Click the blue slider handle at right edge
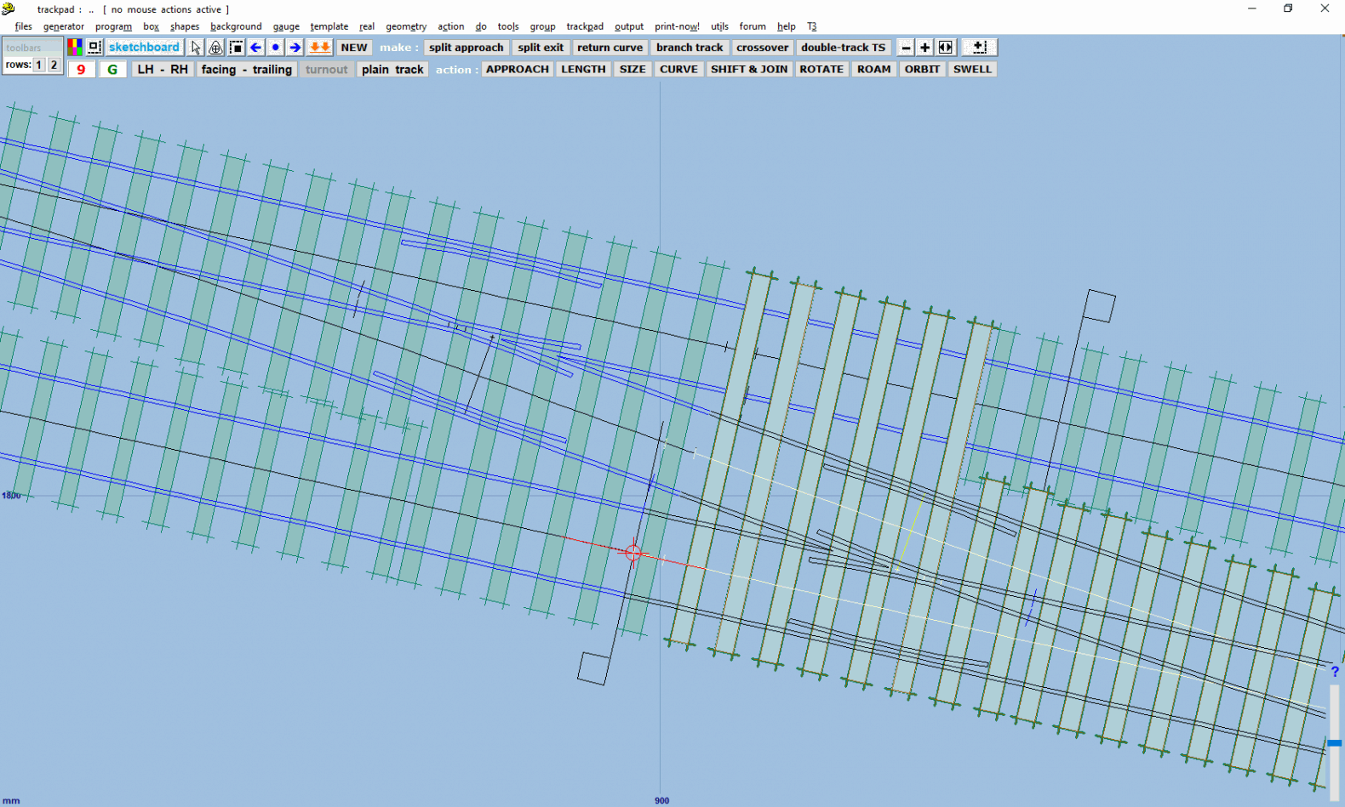Viewport: 1345px width, 807px height. 1334,743
